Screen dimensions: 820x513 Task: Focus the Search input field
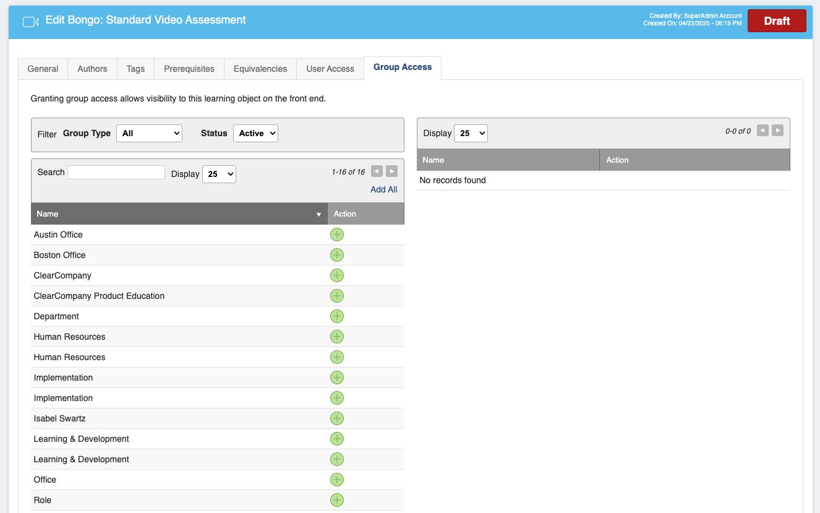point(116,172)
